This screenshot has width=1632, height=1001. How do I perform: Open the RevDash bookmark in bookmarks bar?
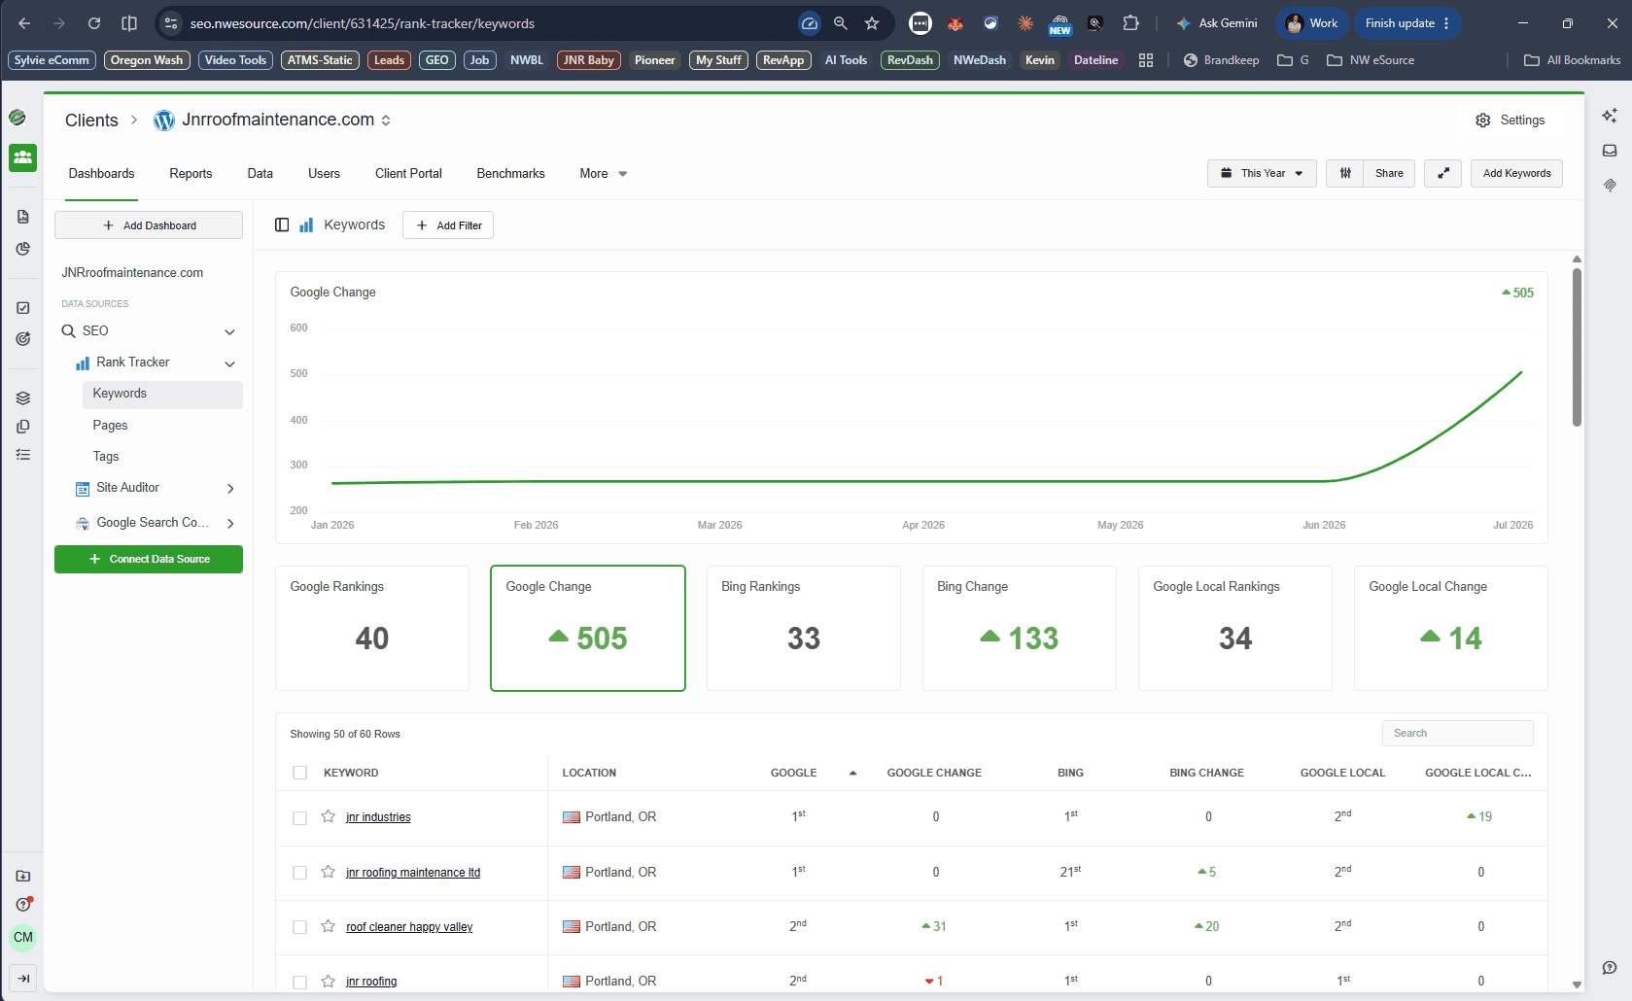(910, 60)
